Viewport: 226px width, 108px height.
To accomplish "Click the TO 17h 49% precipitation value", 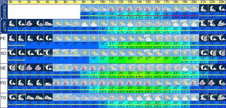I will [167, 107].
